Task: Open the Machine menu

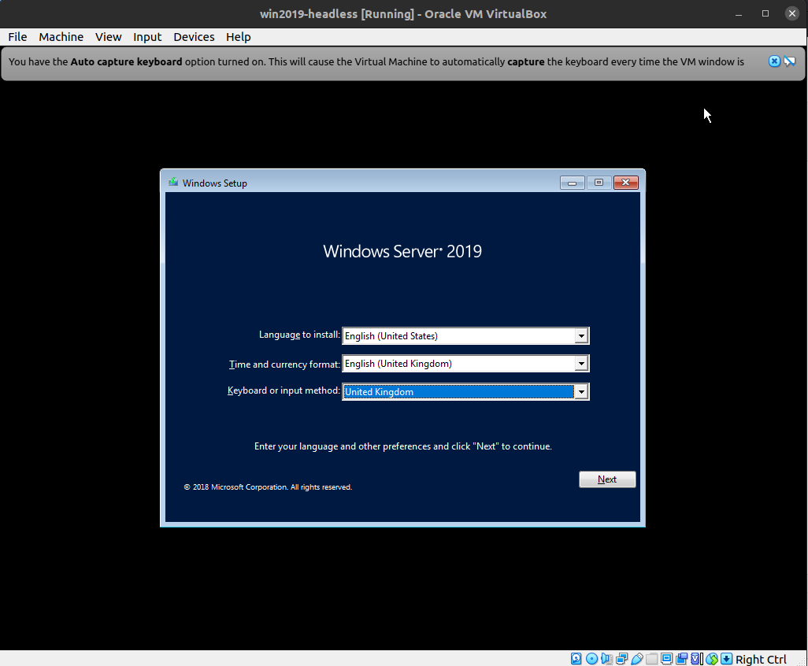Action: coord(61,37)
